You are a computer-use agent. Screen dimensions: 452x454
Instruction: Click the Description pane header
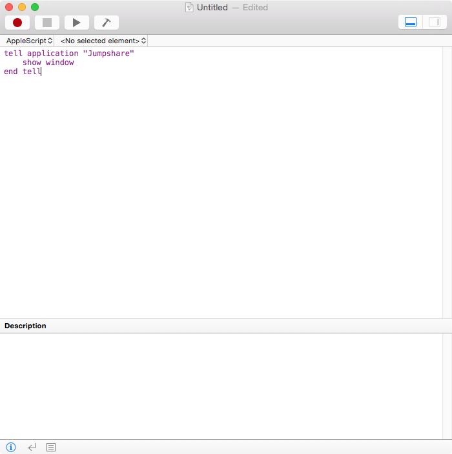tap(226, 326)
